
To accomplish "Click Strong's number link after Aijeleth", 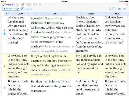I will point(42,18).
